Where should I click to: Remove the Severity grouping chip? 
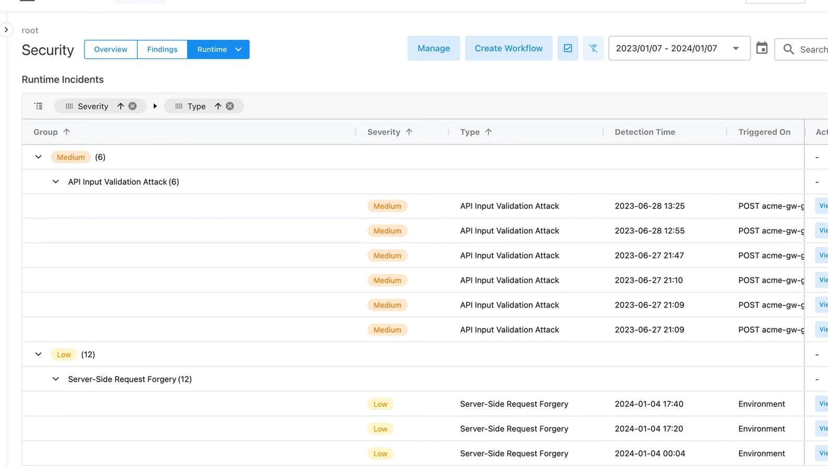[133, 106]
